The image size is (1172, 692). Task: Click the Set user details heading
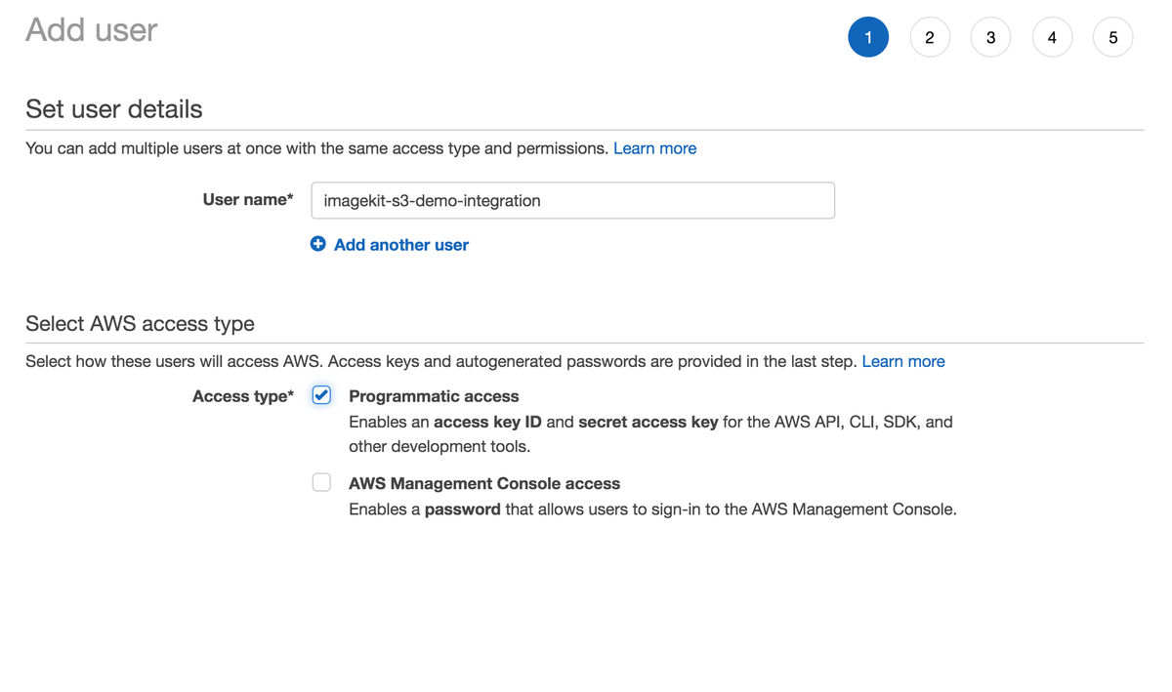coord(113,108)
